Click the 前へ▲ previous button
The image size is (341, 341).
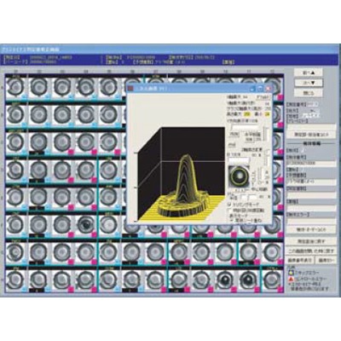point(309,72)
